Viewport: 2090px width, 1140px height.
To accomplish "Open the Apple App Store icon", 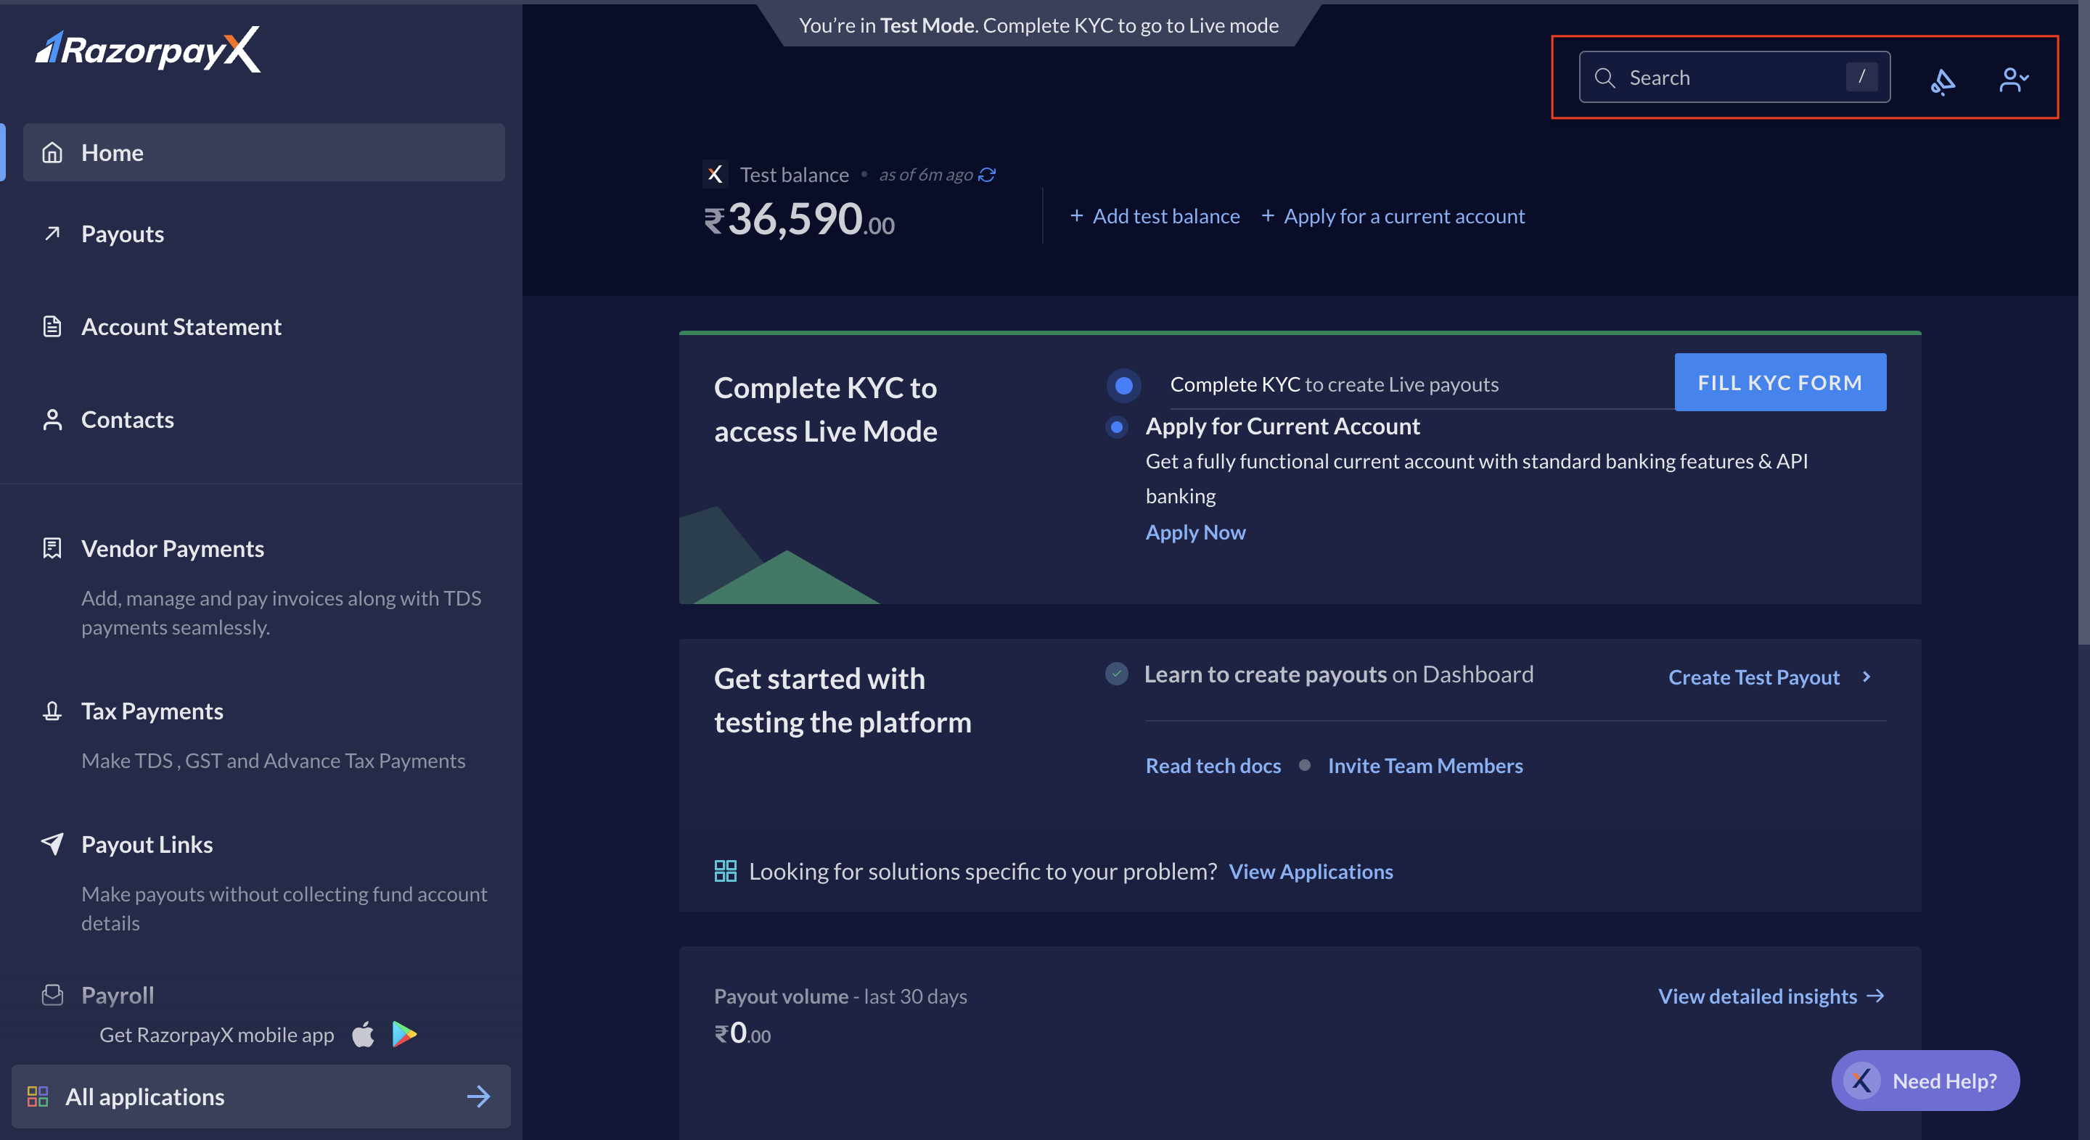I will click(363, 1034).
